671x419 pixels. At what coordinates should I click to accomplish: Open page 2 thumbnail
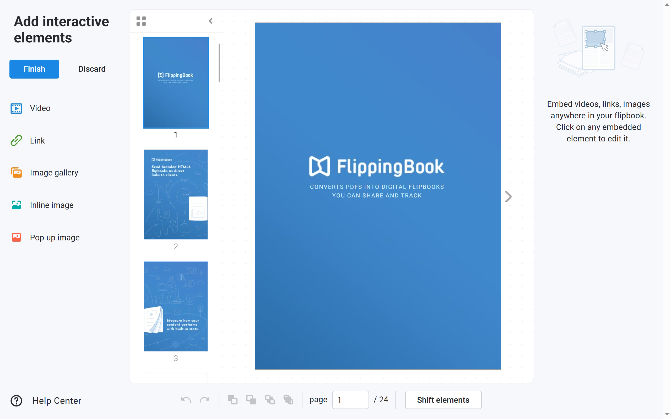click(x=176, y=195)
